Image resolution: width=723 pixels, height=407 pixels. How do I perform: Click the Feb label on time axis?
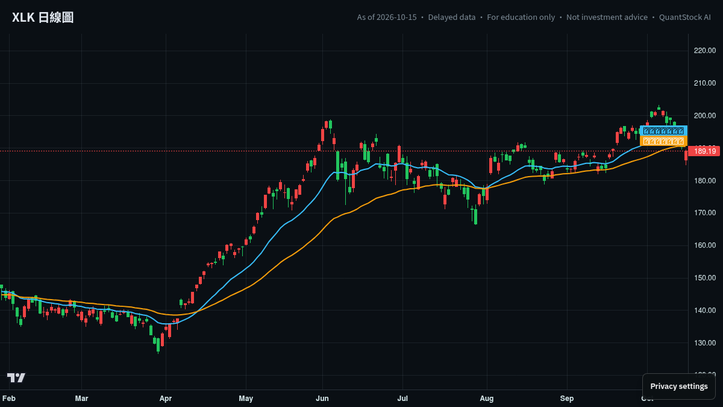click(9, 399)
